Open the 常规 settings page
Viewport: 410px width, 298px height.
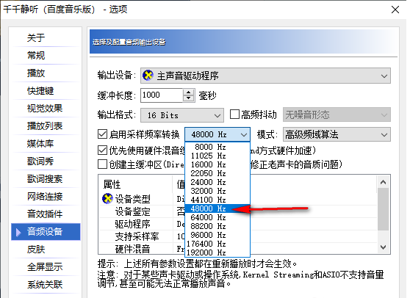36,55
